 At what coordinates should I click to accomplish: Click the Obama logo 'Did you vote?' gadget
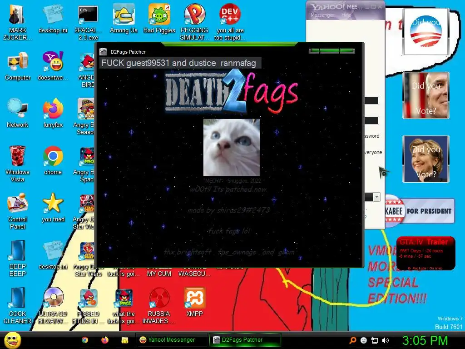pos(425,32)
